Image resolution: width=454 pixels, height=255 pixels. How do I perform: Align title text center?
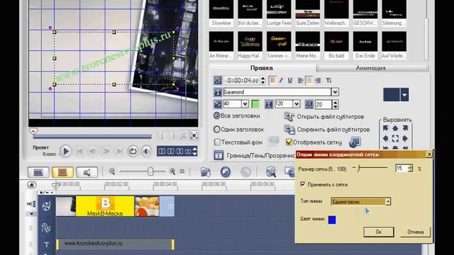point(309,80)
